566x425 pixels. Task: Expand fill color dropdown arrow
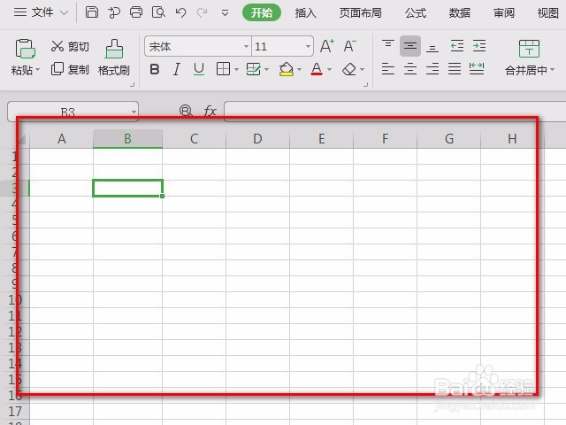point(299,69)
